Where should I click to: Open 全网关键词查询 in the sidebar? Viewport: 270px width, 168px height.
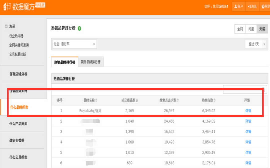pyautogui.click(x=19, y=45)
